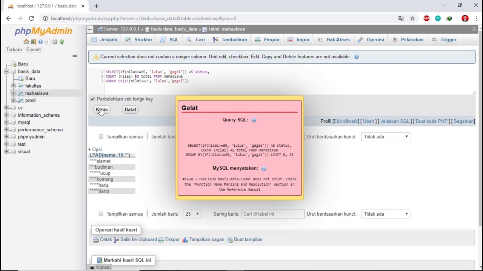Click the 'Buat kode PHP' link
The image size is (483, 271).
click(x=431, y=121)
